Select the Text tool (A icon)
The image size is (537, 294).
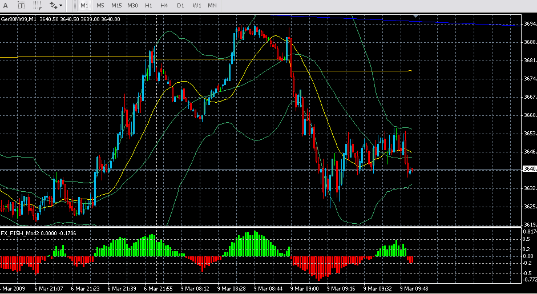click(6, 5)
